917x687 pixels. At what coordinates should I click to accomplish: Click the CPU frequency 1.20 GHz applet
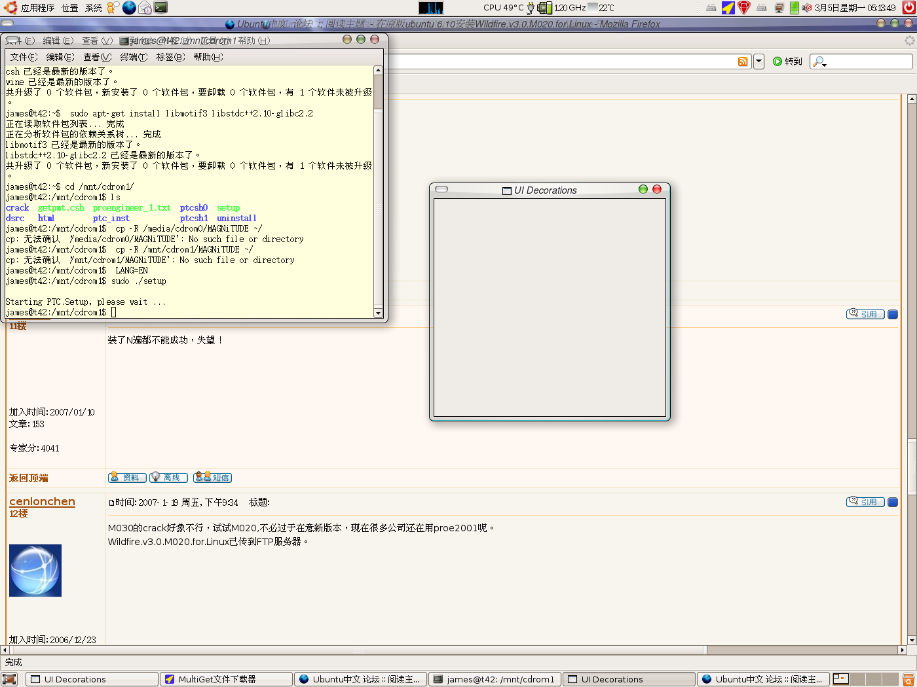tap(562, 8)
